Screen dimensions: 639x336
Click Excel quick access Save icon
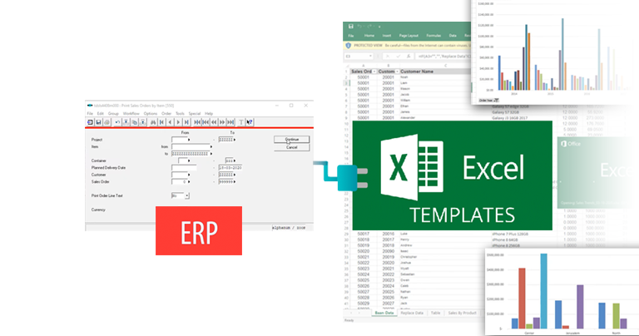(350, 26)
